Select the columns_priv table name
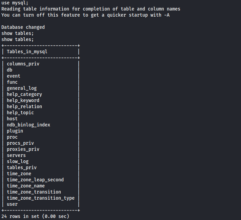The image size is (241, 220). click(x=23, y=64)
